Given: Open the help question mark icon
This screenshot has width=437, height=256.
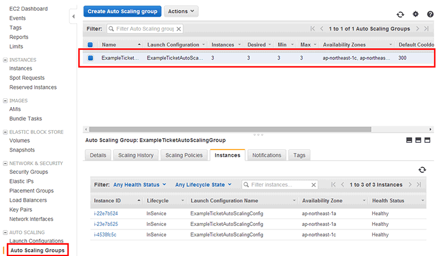Looking at the screenshot, I should [x=430, y=15].
